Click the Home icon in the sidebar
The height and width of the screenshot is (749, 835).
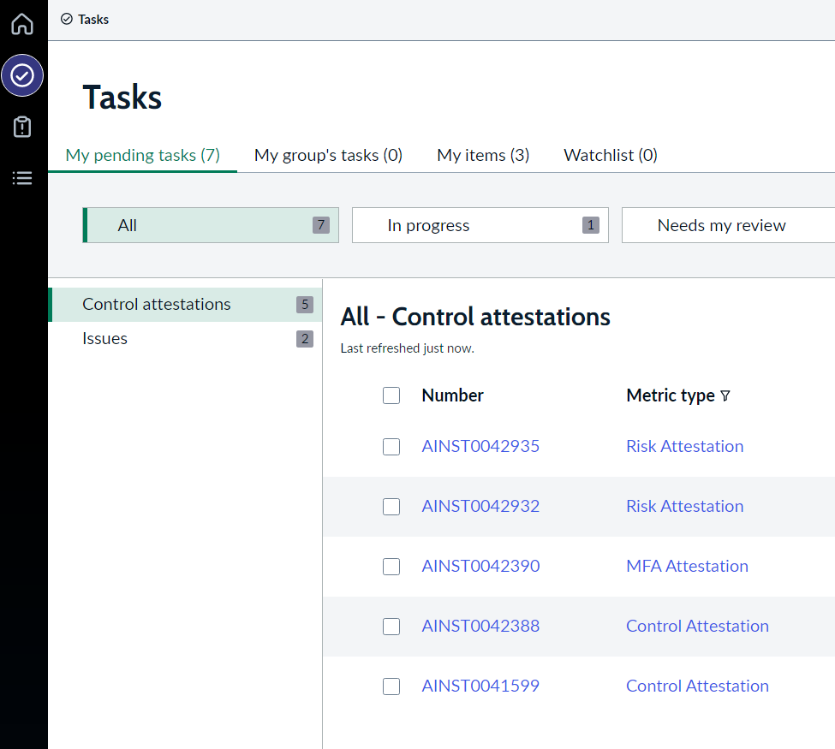[21, 24]
